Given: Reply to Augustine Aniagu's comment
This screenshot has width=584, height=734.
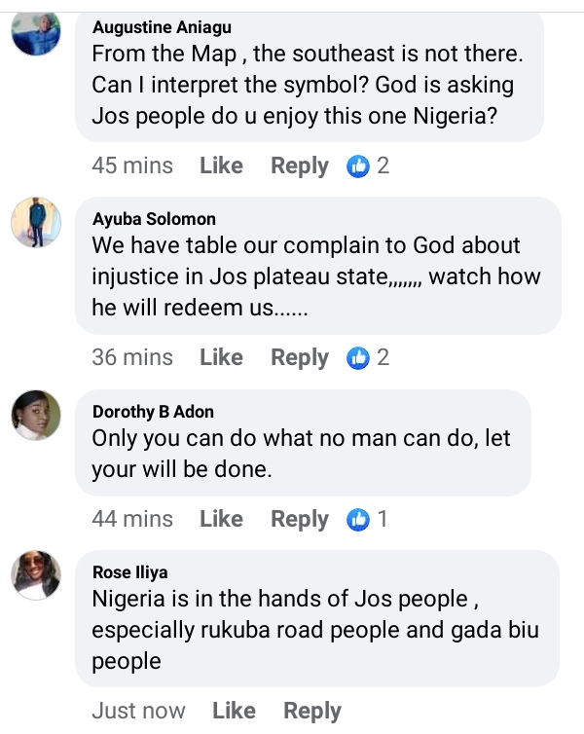Looking at the screenshot, I should click(299, 166).
